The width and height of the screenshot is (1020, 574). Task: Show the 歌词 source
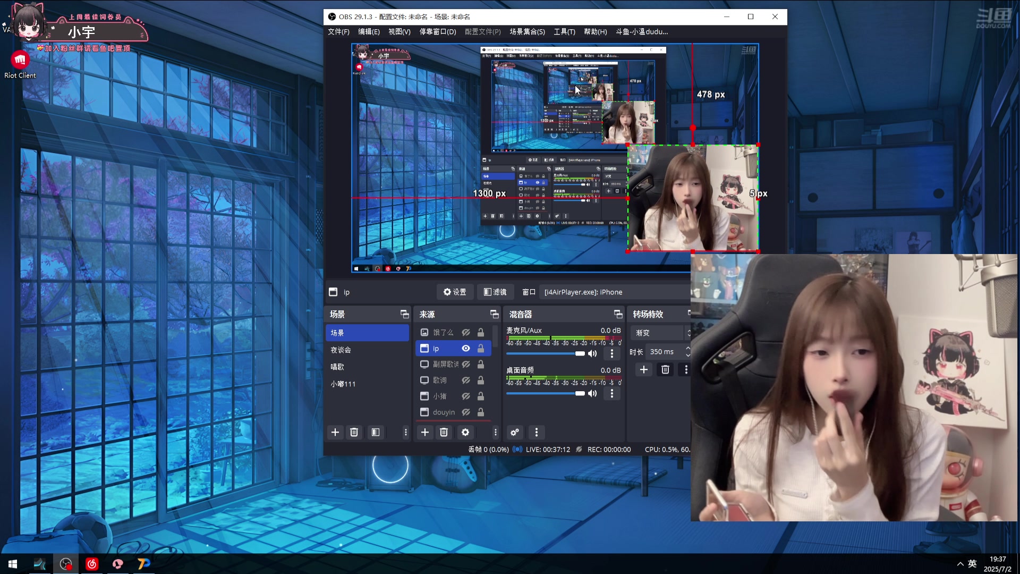(466, 380)
